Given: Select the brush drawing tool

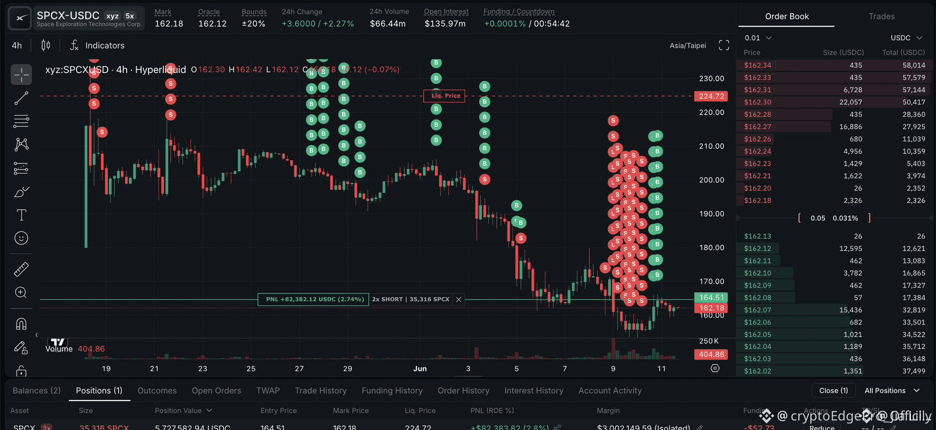Looking at the screenshot, I should (x=21, y=192).
